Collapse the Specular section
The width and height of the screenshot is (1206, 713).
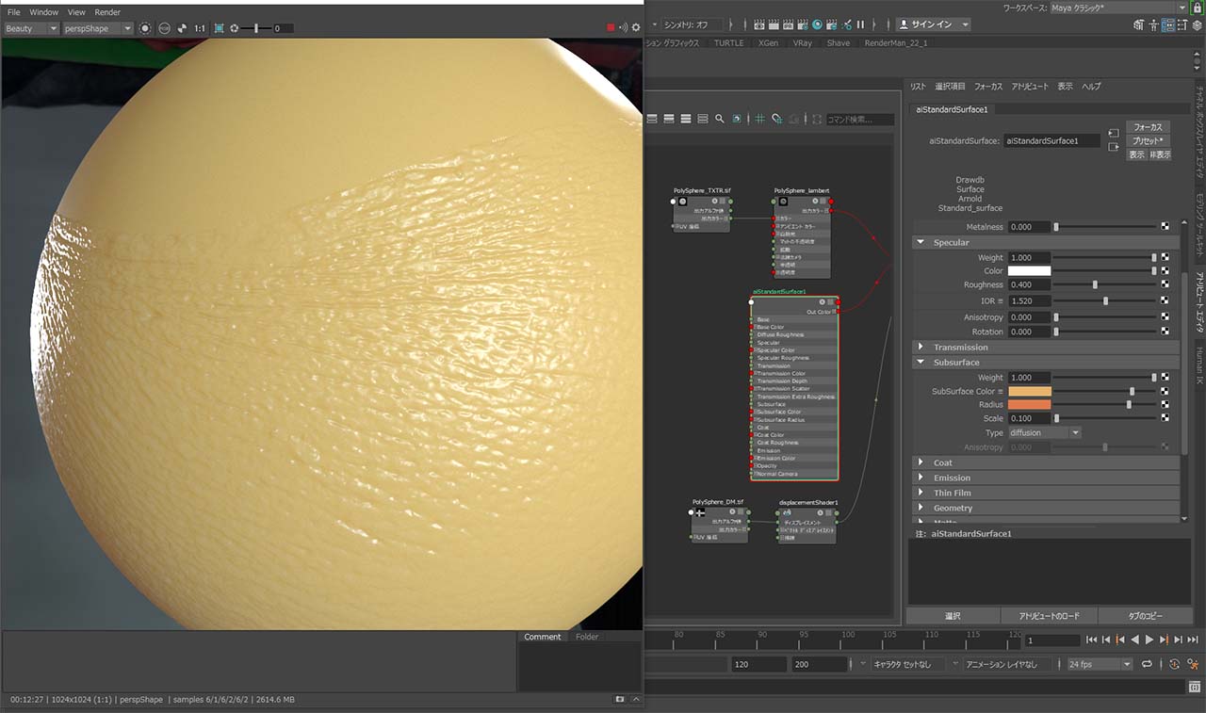coord(1046,242)
